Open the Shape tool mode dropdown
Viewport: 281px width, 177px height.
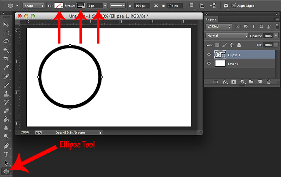(x=34, y=6)
